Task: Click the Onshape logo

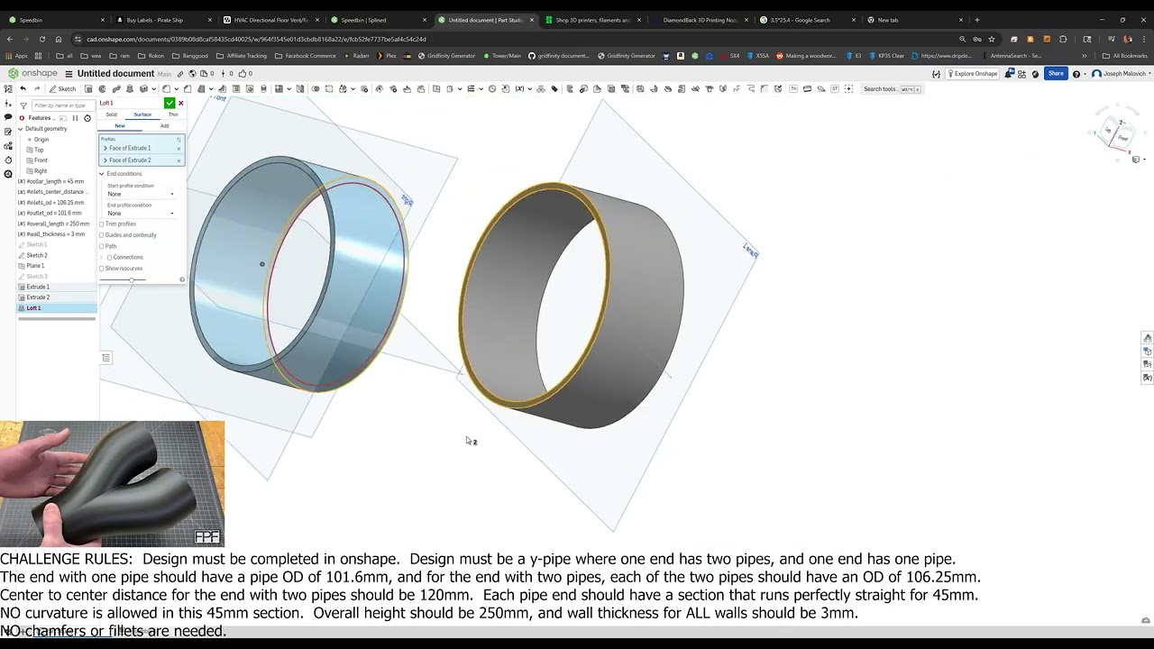Action: click(x=32, y=74)
